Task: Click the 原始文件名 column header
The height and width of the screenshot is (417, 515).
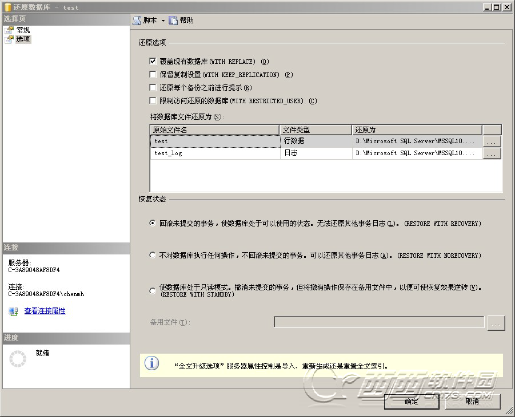Action: [x=214, y=130]
